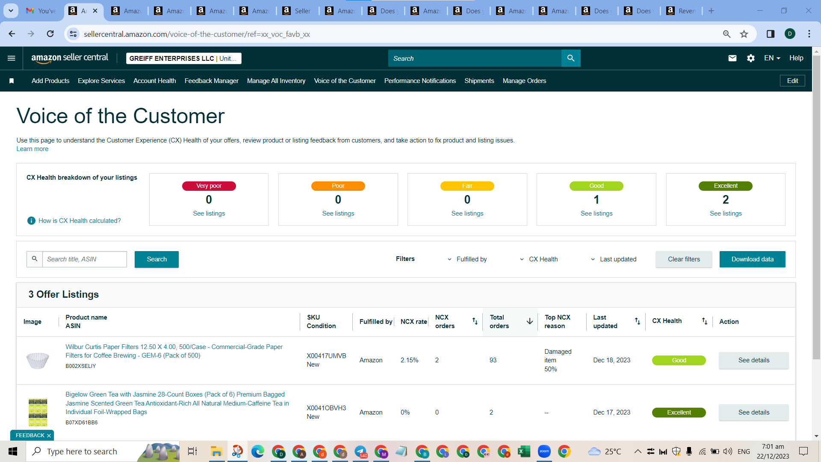Open the Chrome side panel

tap(771, 34)
